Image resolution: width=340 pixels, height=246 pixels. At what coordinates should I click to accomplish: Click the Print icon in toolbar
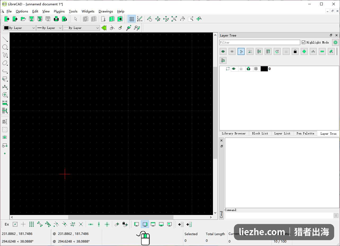[x=56, y=19]
